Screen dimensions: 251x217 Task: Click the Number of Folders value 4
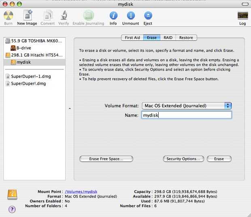pyautogui.click(x=66, y=206)
